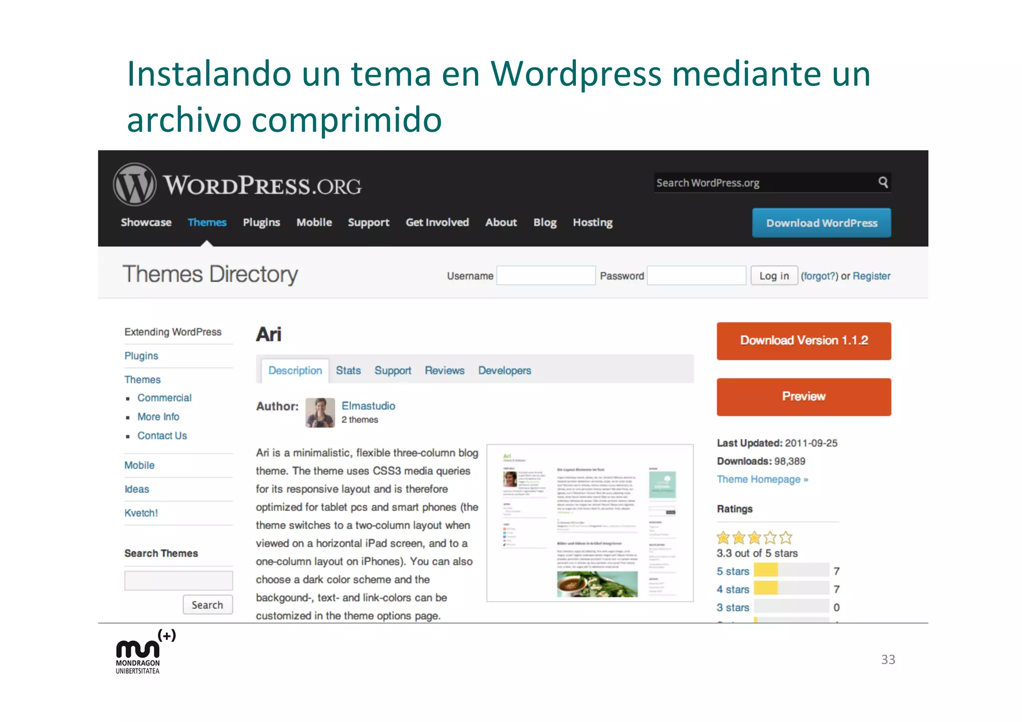Screen dimensions: 1022x722
Task: Open the Showcase menu item
Action: 146,223
